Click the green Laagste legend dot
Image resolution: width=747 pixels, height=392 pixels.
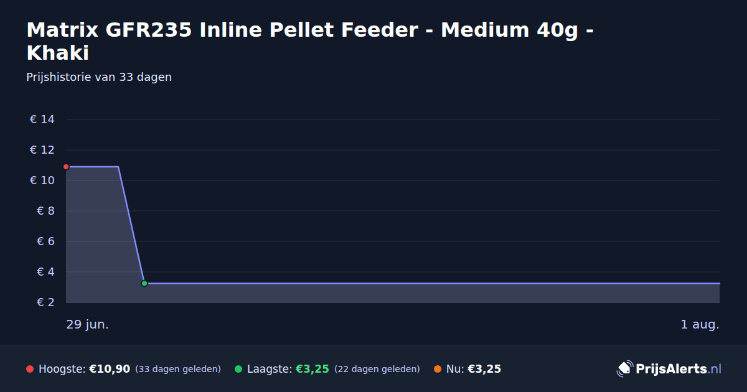tap(238, 369)
